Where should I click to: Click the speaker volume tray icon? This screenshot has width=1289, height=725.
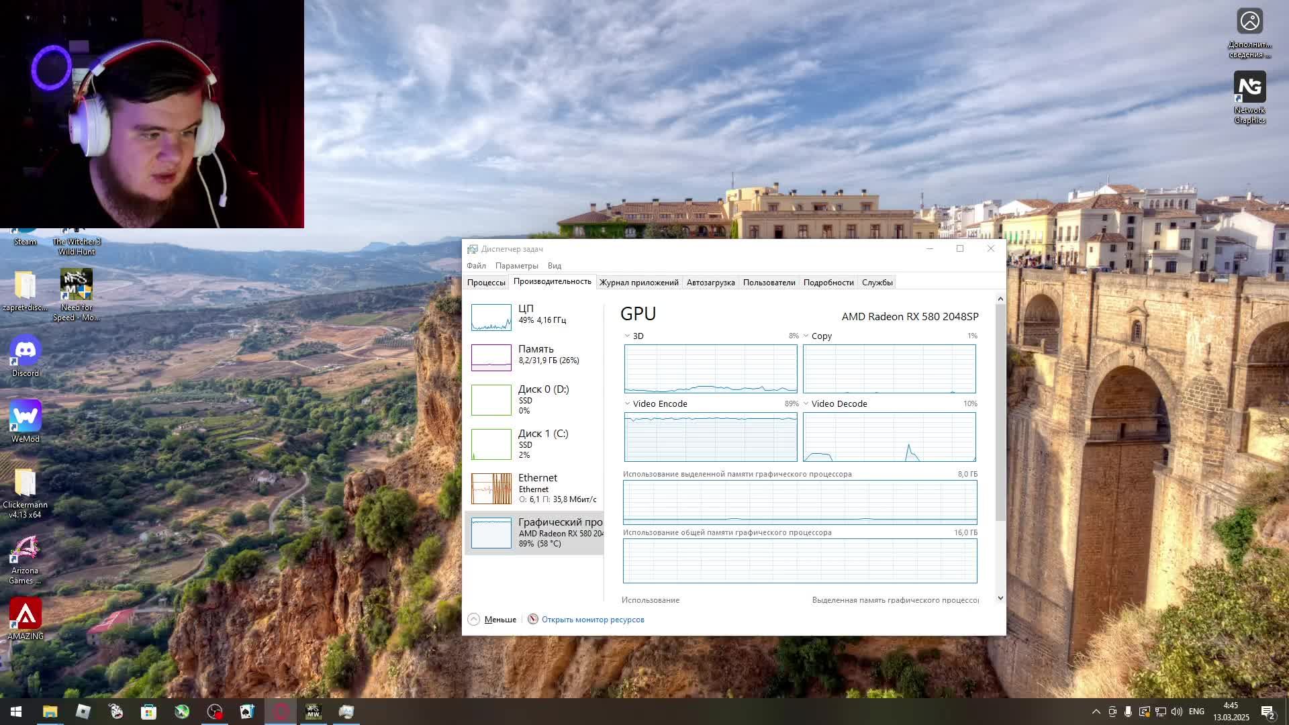pyautogui.click(x=1176, y=712)
